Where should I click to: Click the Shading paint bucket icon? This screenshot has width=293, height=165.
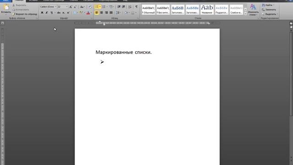pyautogui.click(x=126, y=13)
